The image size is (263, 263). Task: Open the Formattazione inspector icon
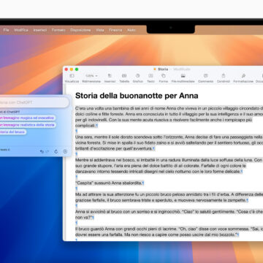[x=243, y=76]
